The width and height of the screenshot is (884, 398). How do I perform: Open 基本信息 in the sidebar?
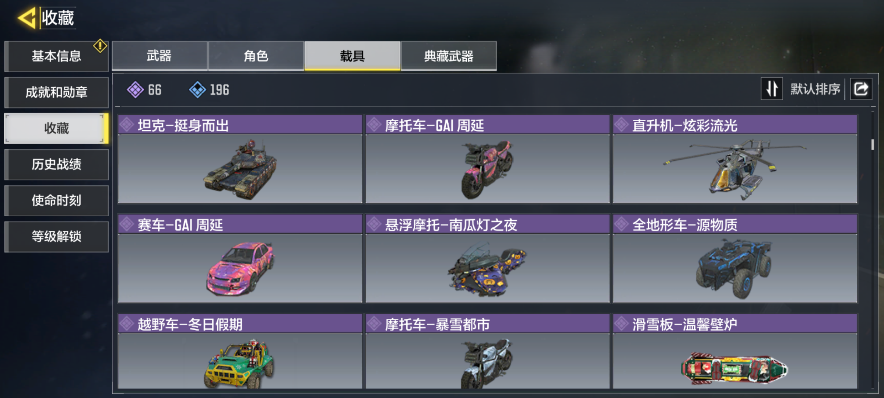pyautogui.click(x=56, y=56)
